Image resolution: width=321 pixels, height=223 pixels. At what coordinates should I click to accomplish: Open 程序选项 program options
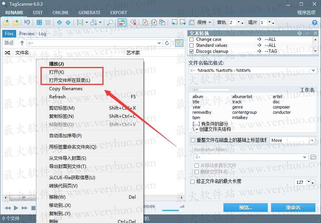306,13
